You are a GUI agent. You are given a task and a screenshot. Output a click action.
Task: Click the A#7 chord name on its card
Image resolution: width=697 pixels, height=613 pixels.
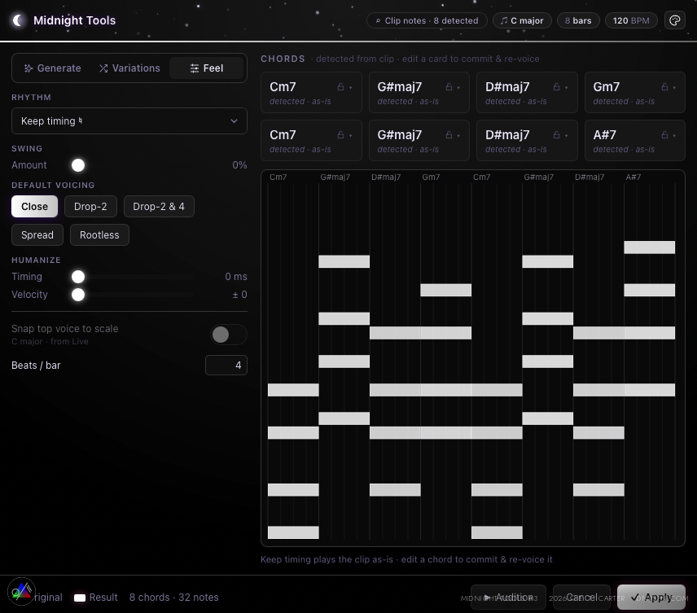[604, 134]
